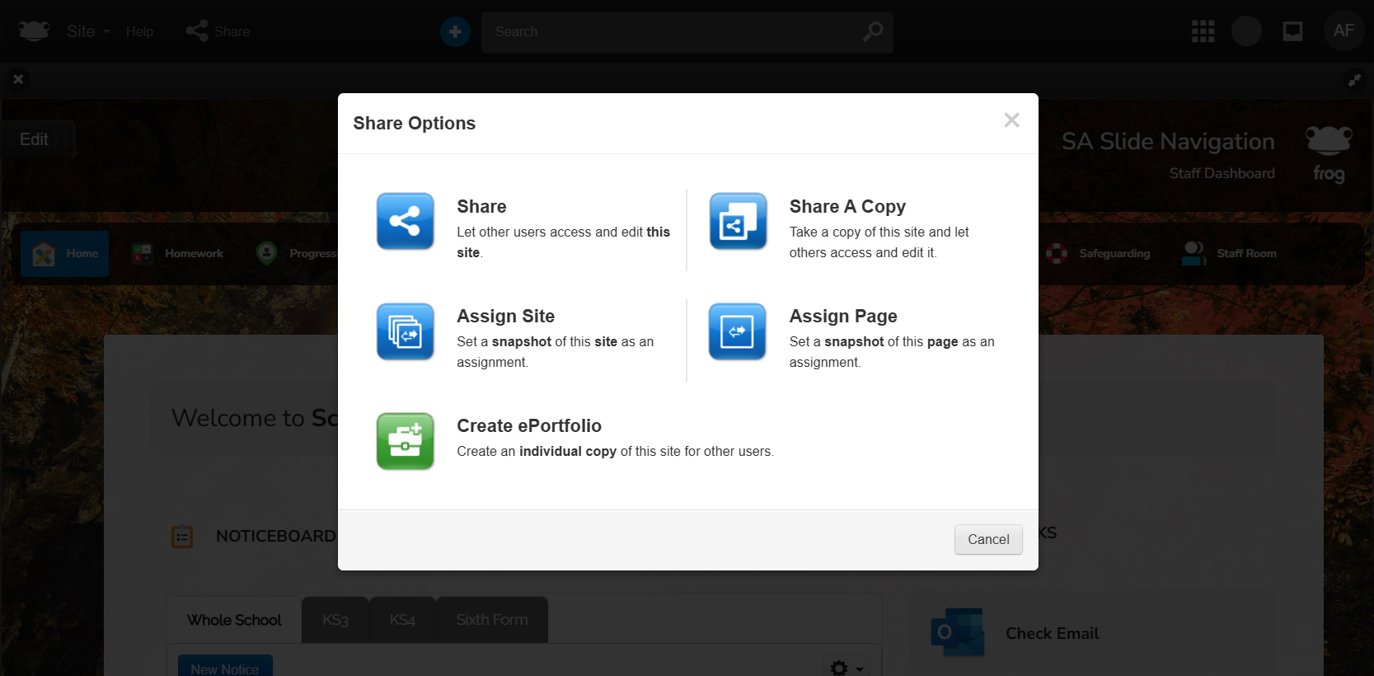This screenshot has width=1374, height=676.
Task: Open the Progress navigation tab
Action: [297, 253]
